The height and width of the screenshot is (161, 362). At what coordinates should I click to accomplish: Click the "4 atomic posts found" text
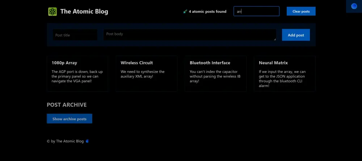pos(207,12)
